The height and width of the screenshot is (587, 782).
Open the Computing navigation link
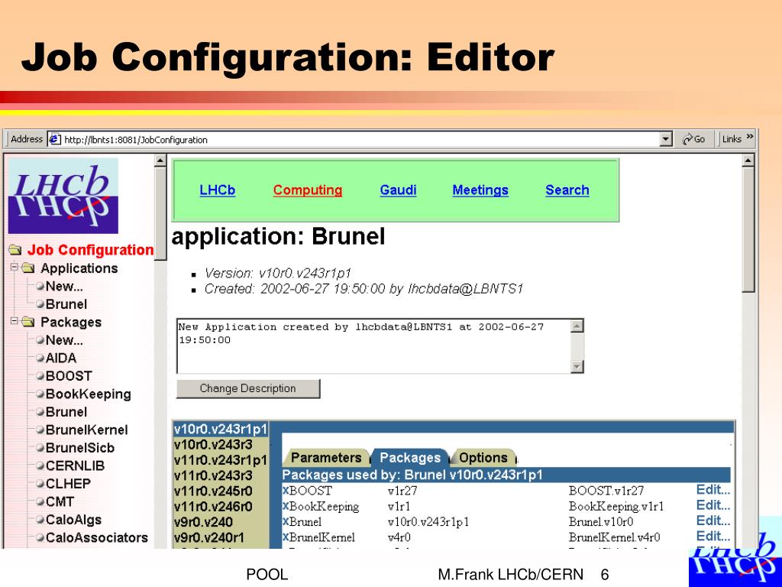(308, 190)
